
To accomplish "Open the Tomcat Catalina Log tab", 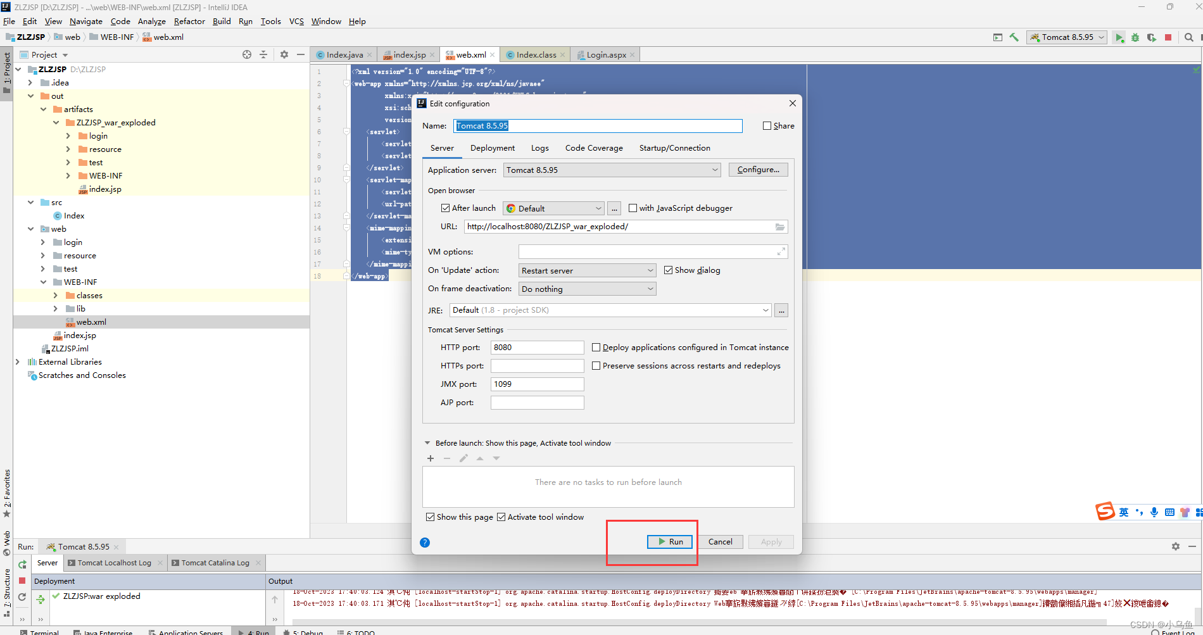I will (215, 563).
